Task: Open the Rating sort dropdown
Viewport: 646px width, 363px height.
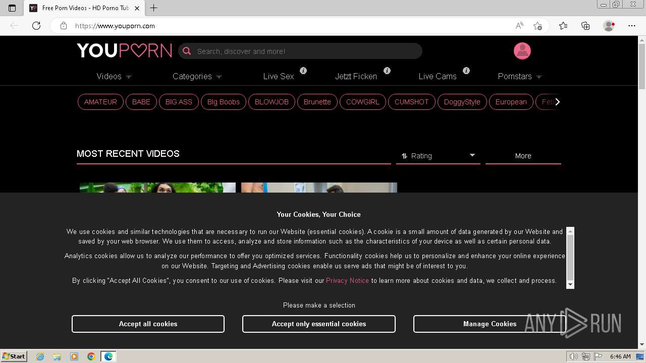Action: 438,156
